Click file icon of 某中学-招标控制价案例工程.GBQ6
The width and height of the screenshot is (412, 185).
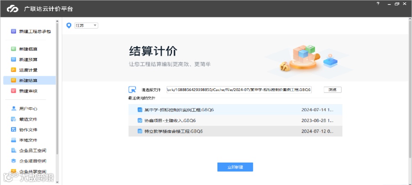(140, 110)
